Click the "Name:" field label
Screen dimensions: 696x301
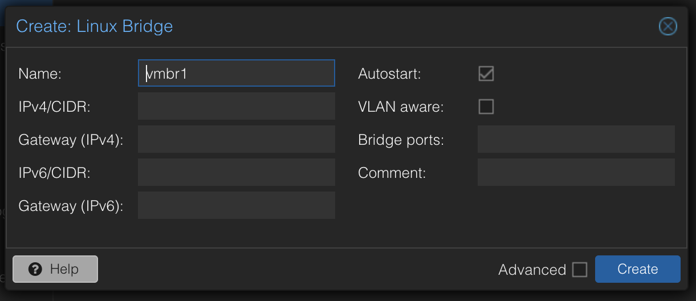[40, 74]
